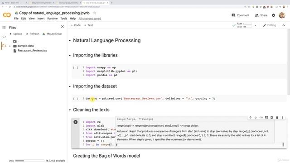Open the Help menu

[72, 19]
